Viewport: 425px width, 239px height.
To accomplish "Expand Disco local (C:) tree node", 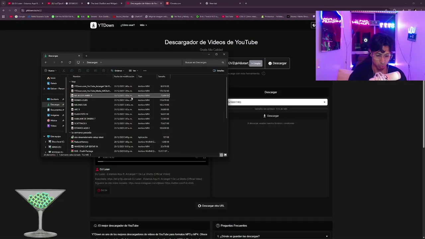I will click(46, 142).
